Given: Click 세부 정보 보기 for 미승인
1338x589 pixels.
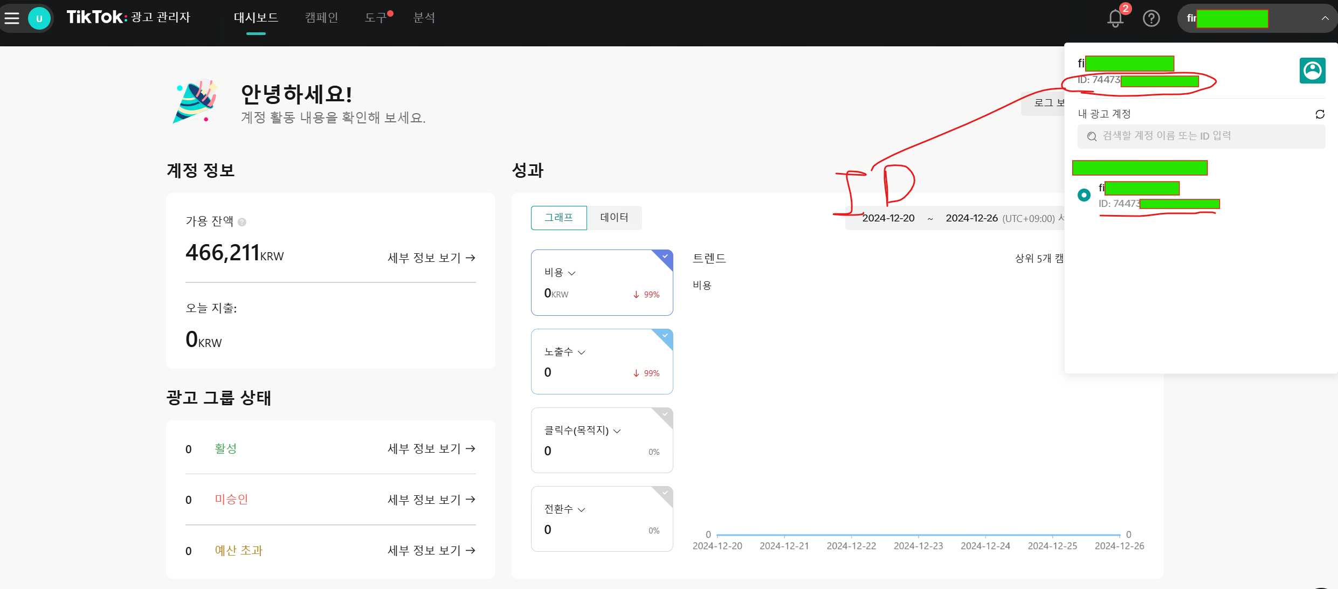Looking at the screenshot, I should pos(431,500).
